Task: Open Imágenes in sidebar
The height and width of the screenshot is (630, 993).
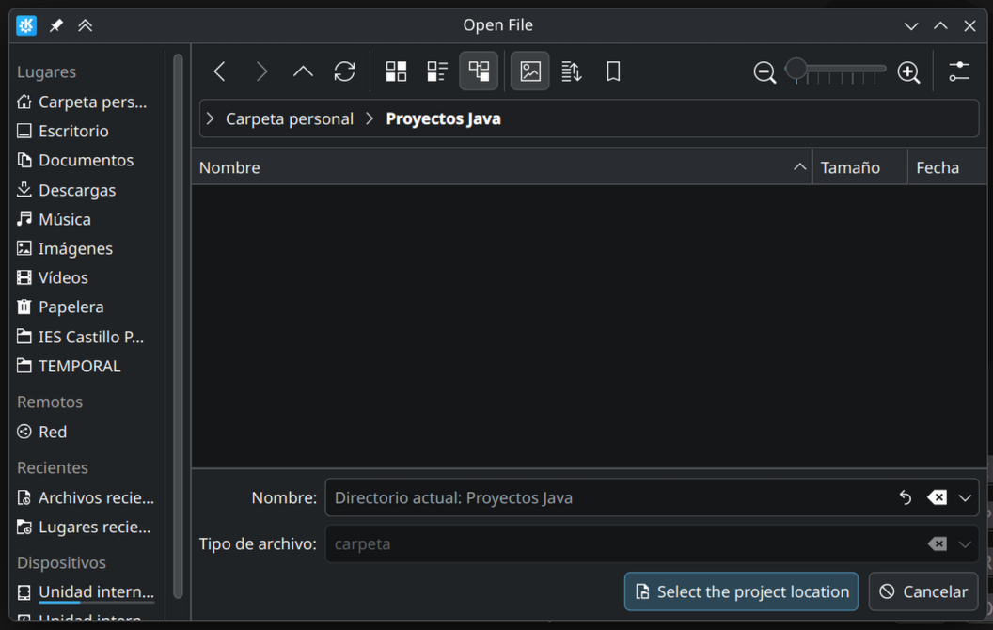Action: (x=87, y=248)
